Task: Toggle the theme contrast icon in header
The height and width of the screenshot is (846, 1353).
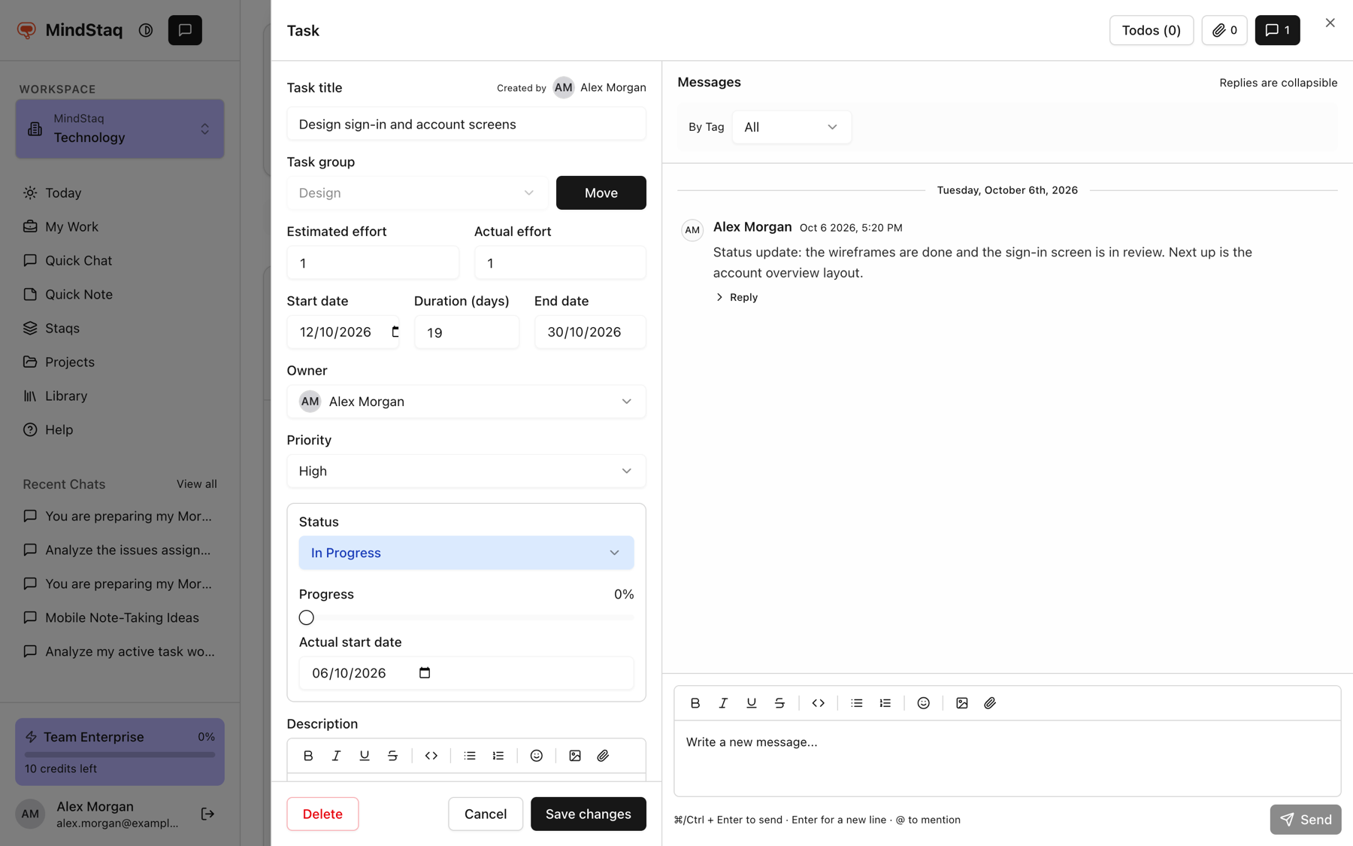Action: click(x=146, y=30)
